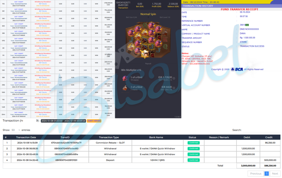Click TransID 08X906704538131551
282x178 pixels.
click(66, 160)
